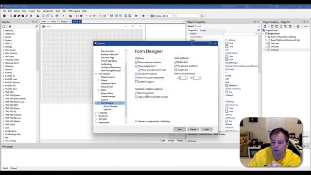The image size is (311, 175).
Task: Click the magnifier icon in main toolbar
Action: [x=11, y=16]
